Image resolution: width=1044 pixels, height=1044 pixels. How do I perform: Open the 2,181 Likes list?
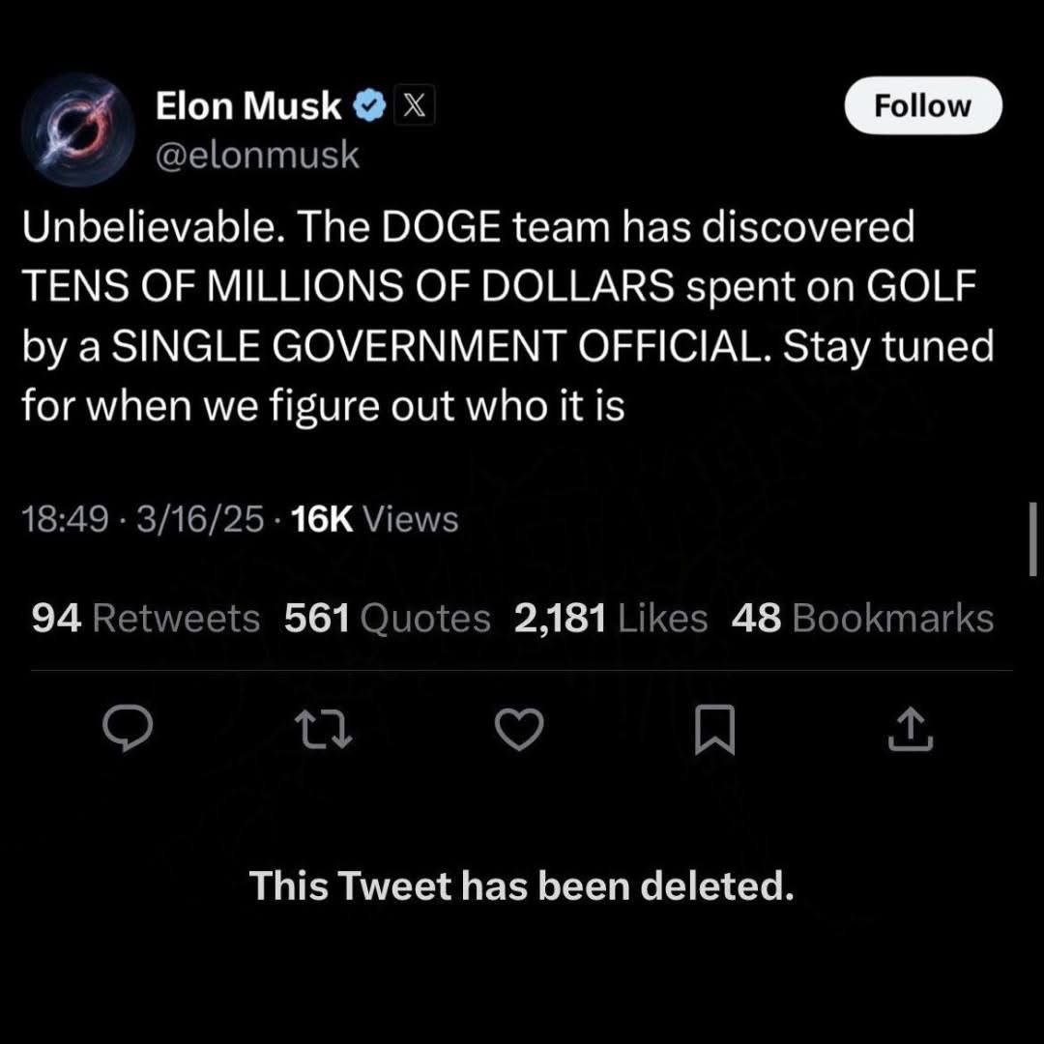click(611, 619)
